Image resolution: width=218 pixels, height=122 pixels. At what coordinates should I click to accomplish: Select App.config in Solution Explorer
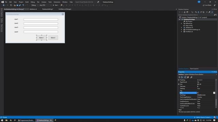[x=189, y=26]
